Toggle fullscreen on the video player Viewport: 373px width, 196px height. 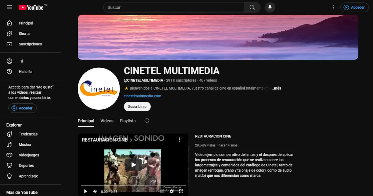coord(181,191)
